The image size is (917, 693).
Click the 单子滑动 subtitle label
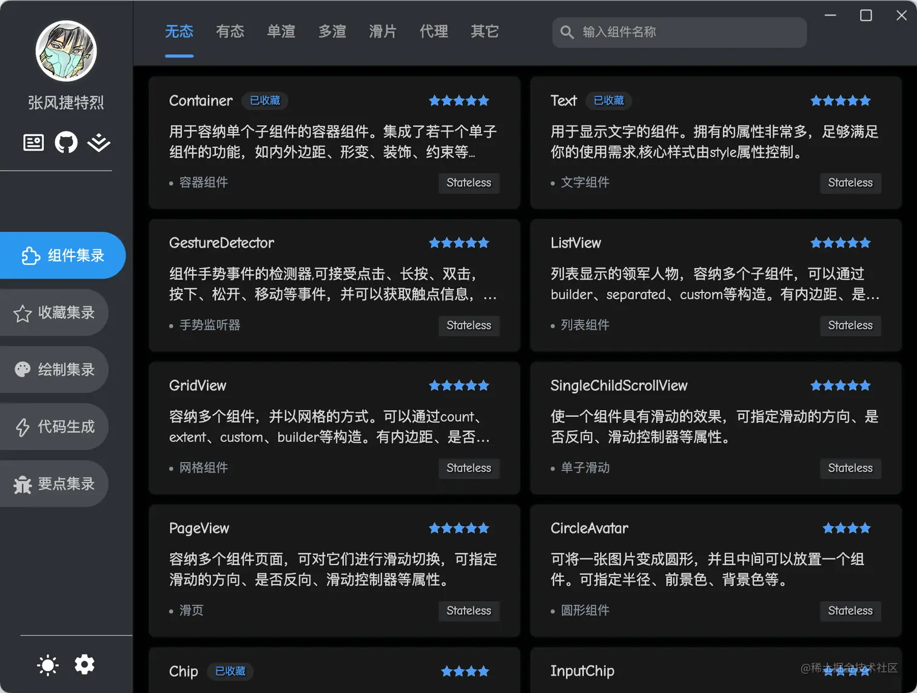585,468
